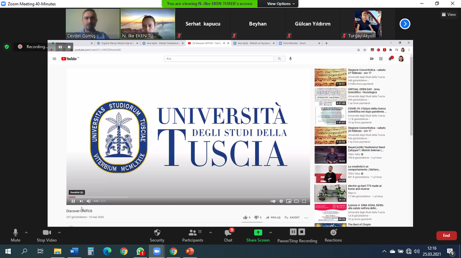This screenshot has width=461, height=258.
Task: Open YouTube create video icon
Action: (371, 59)
